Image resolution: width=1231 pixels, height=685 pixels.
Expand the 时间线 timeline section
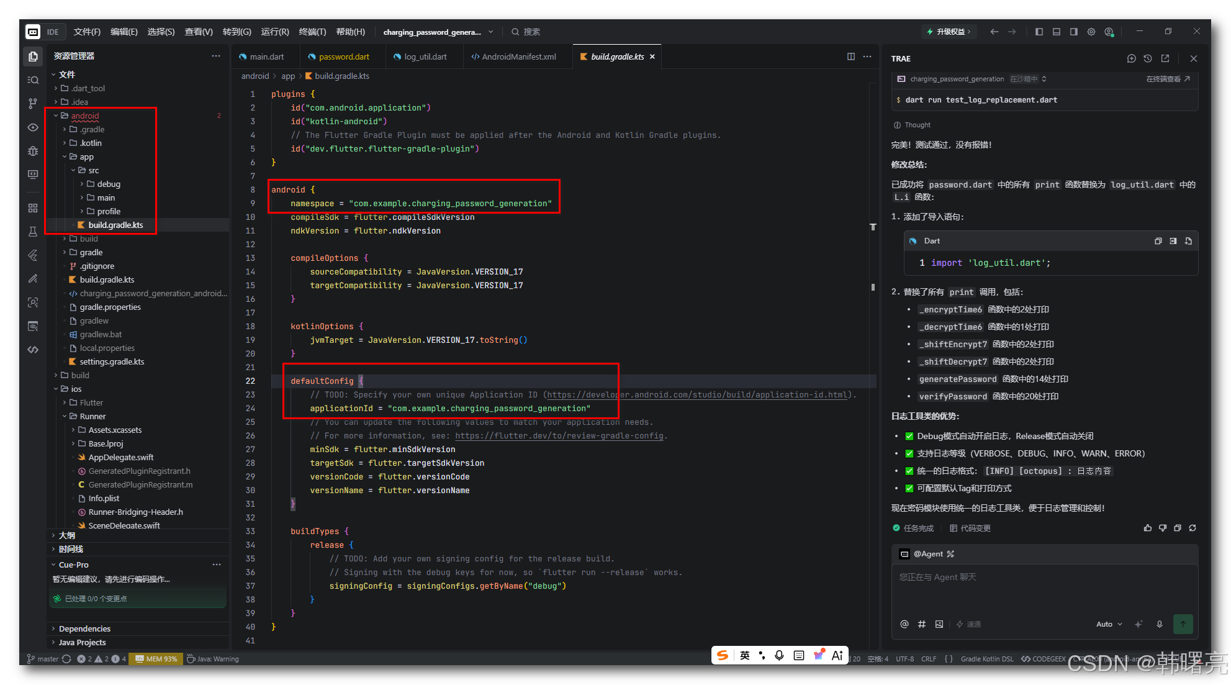[71, 549]
